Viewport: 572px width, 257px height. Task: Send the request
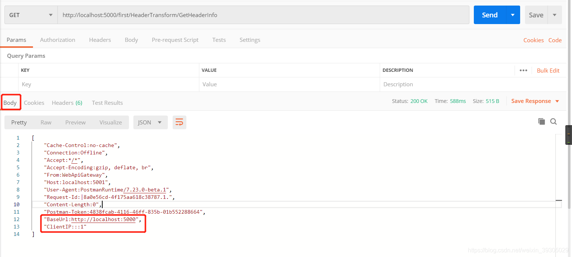(x=489, y=15)
